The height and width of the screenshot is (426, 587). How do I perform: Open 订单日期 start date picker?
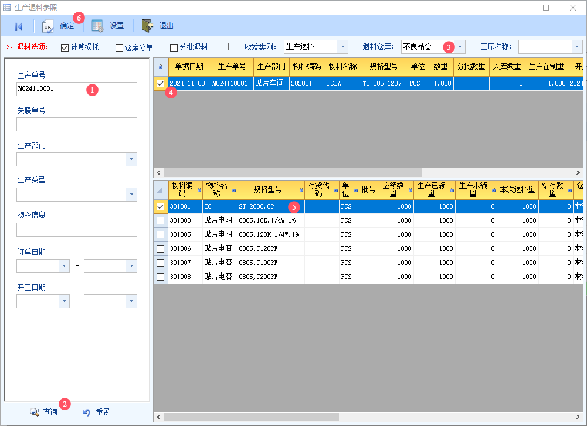coord(64,266)
